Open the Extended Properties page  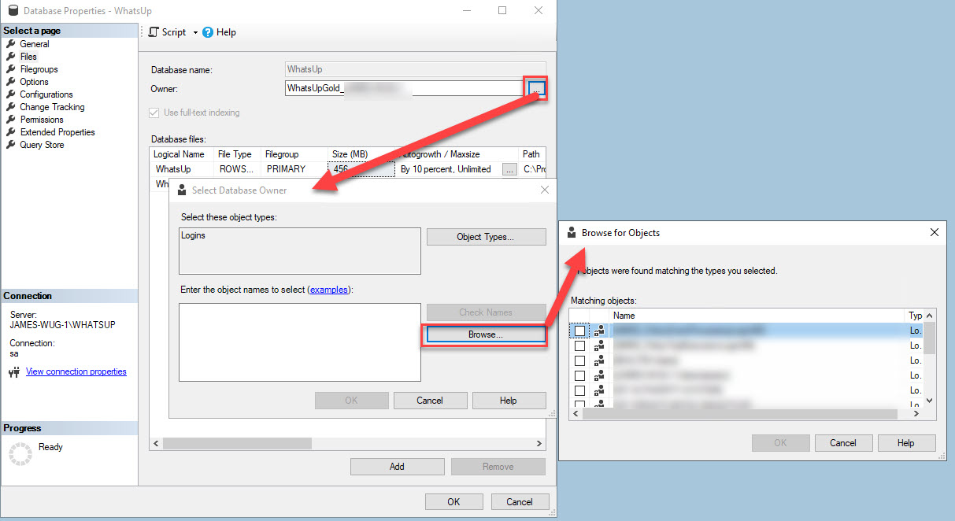tap(57, 132)
